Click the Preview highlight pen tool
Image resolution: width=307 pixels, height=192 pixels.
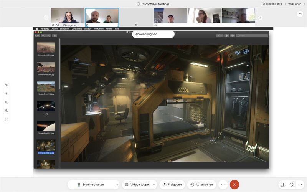click(x=220, y=36)
